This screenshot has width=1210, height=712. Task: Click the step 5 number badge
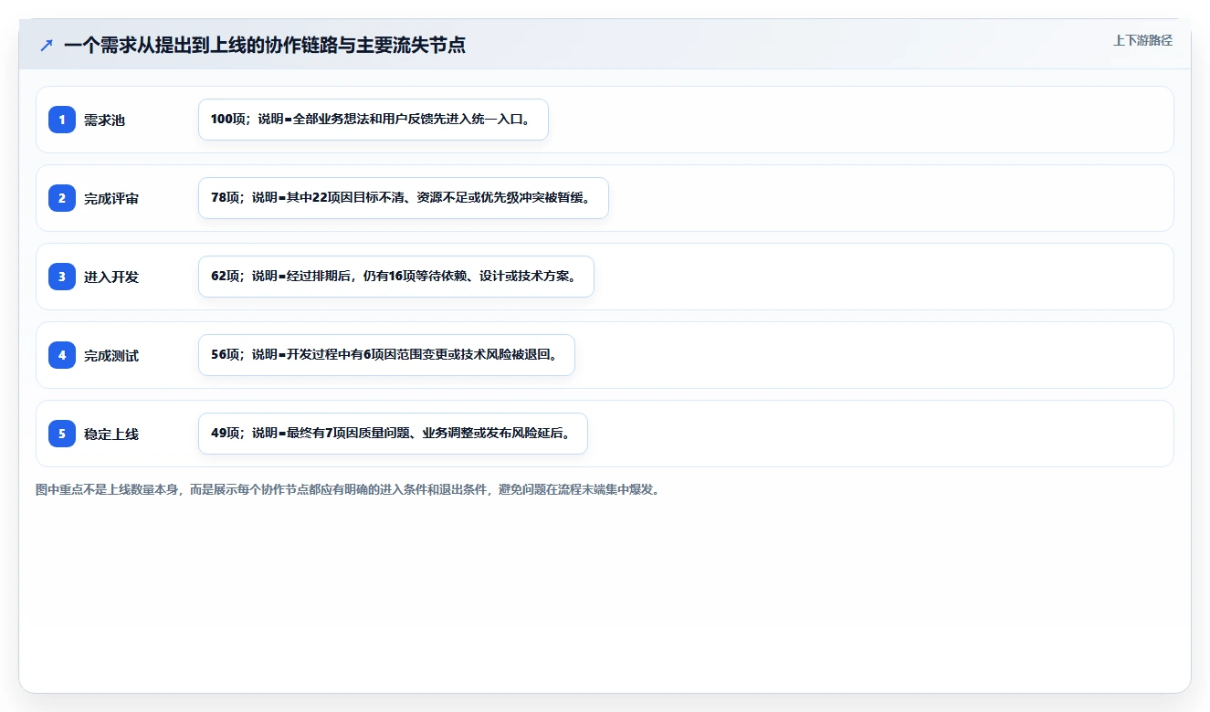pos(62,434)
